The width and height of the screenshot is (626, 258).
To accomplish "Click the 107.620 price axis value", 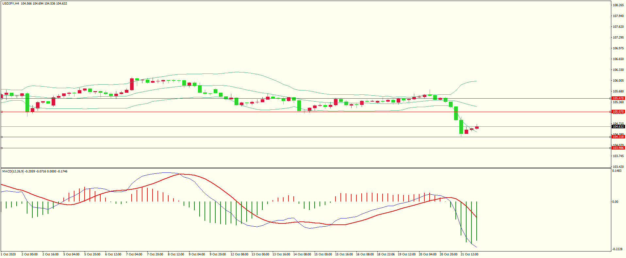I will click(618, 27).
